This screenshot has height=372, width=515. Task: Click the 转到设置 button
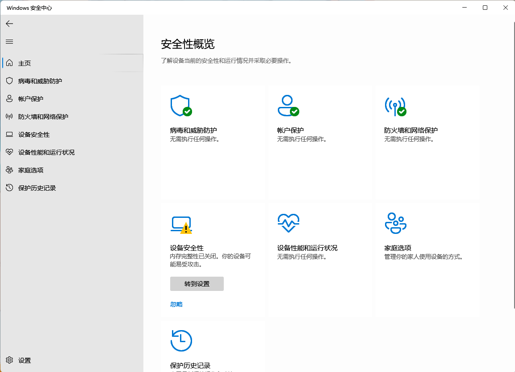197,284
